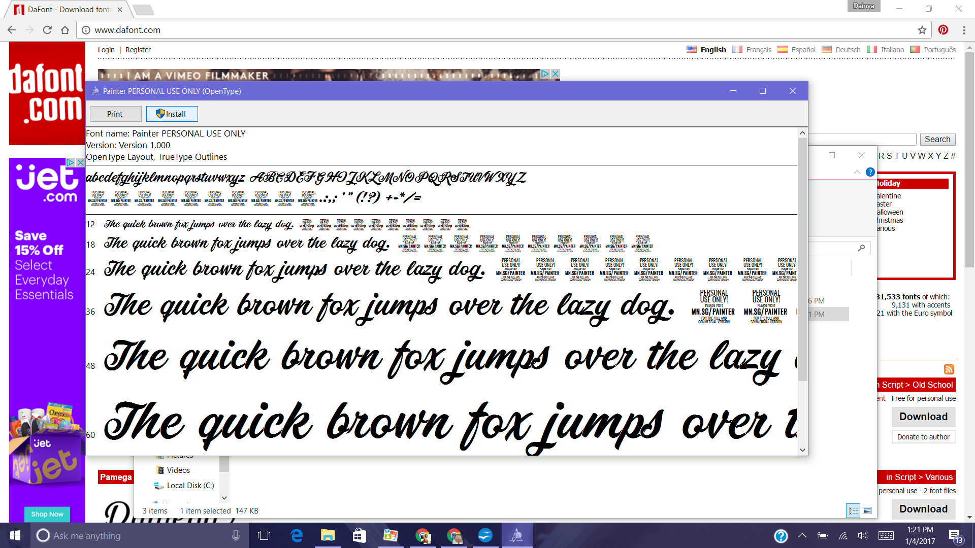Click the Pamega font label
Viewport: 975px width, 548px height.
[116, 477]
